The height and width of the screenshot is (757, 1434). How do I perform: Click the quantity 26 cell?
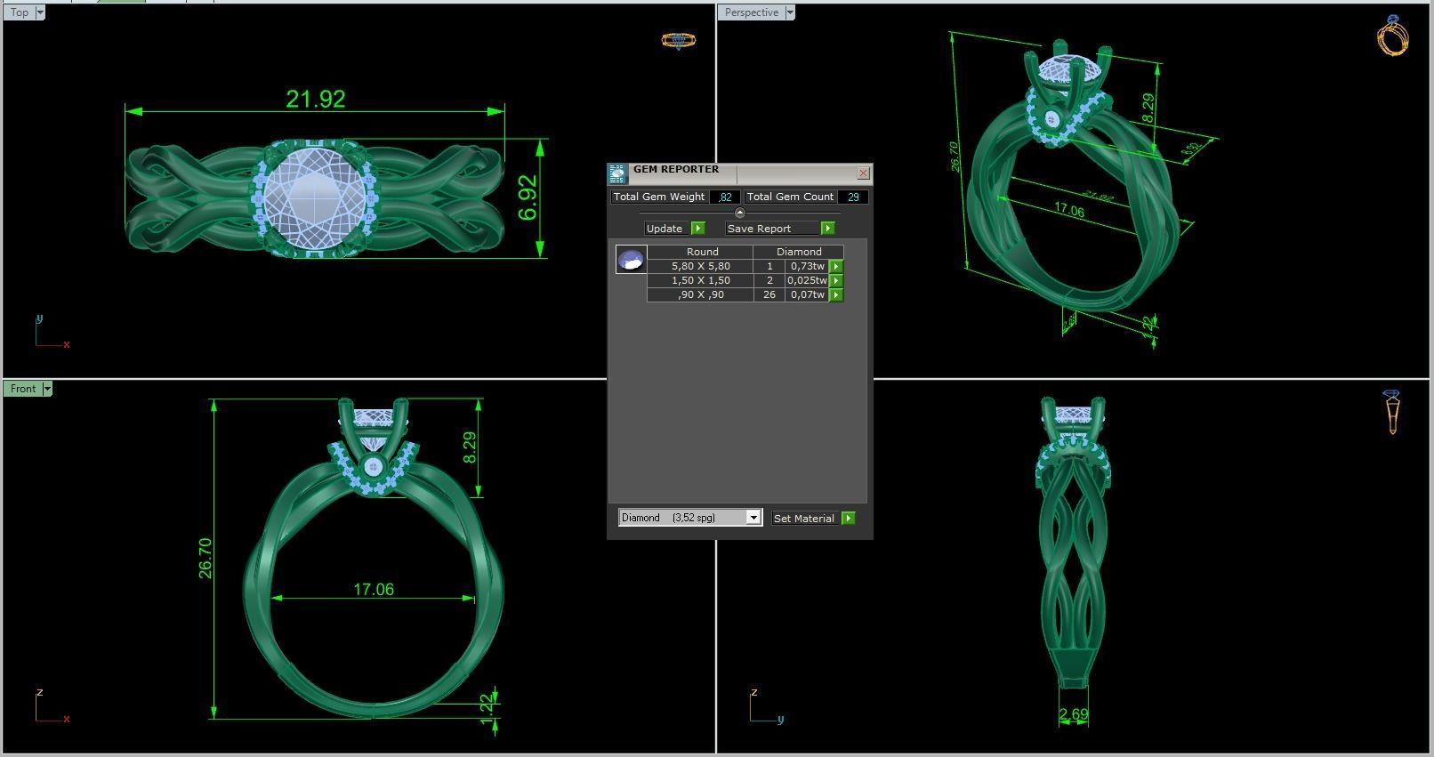click(x=769, y=294)
